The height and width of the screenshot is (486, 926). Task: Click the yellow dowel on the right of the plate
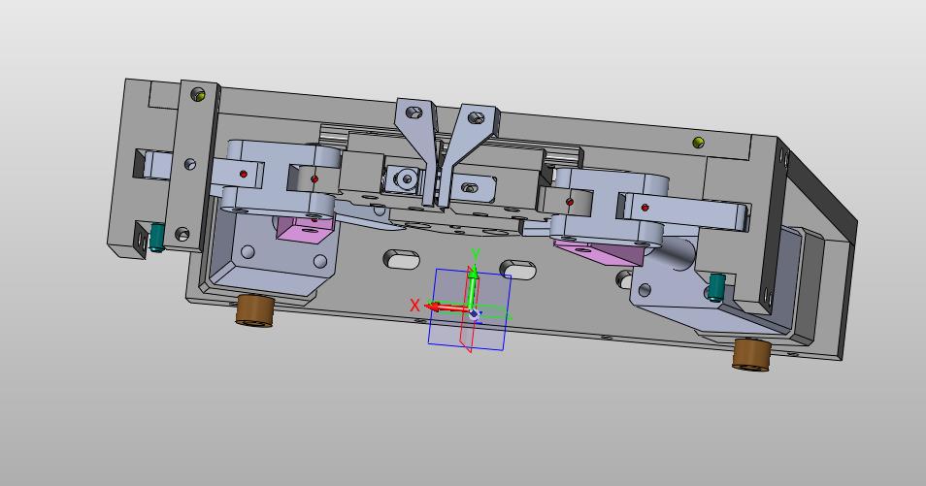pyautogui.click(x=698, y=142)
